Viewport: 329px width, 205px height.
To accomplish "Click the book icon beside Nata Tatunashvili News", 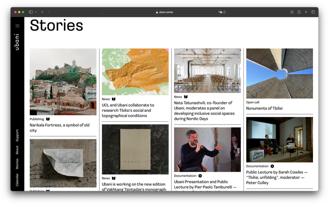I will tap(186, 97).
